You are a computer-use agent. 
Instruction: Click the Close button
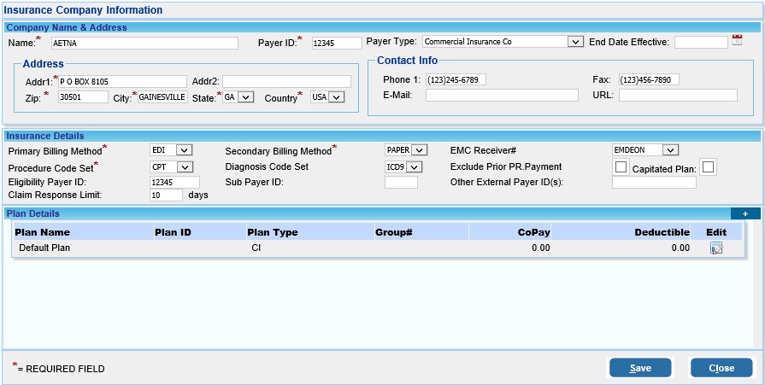coord(721,368)
